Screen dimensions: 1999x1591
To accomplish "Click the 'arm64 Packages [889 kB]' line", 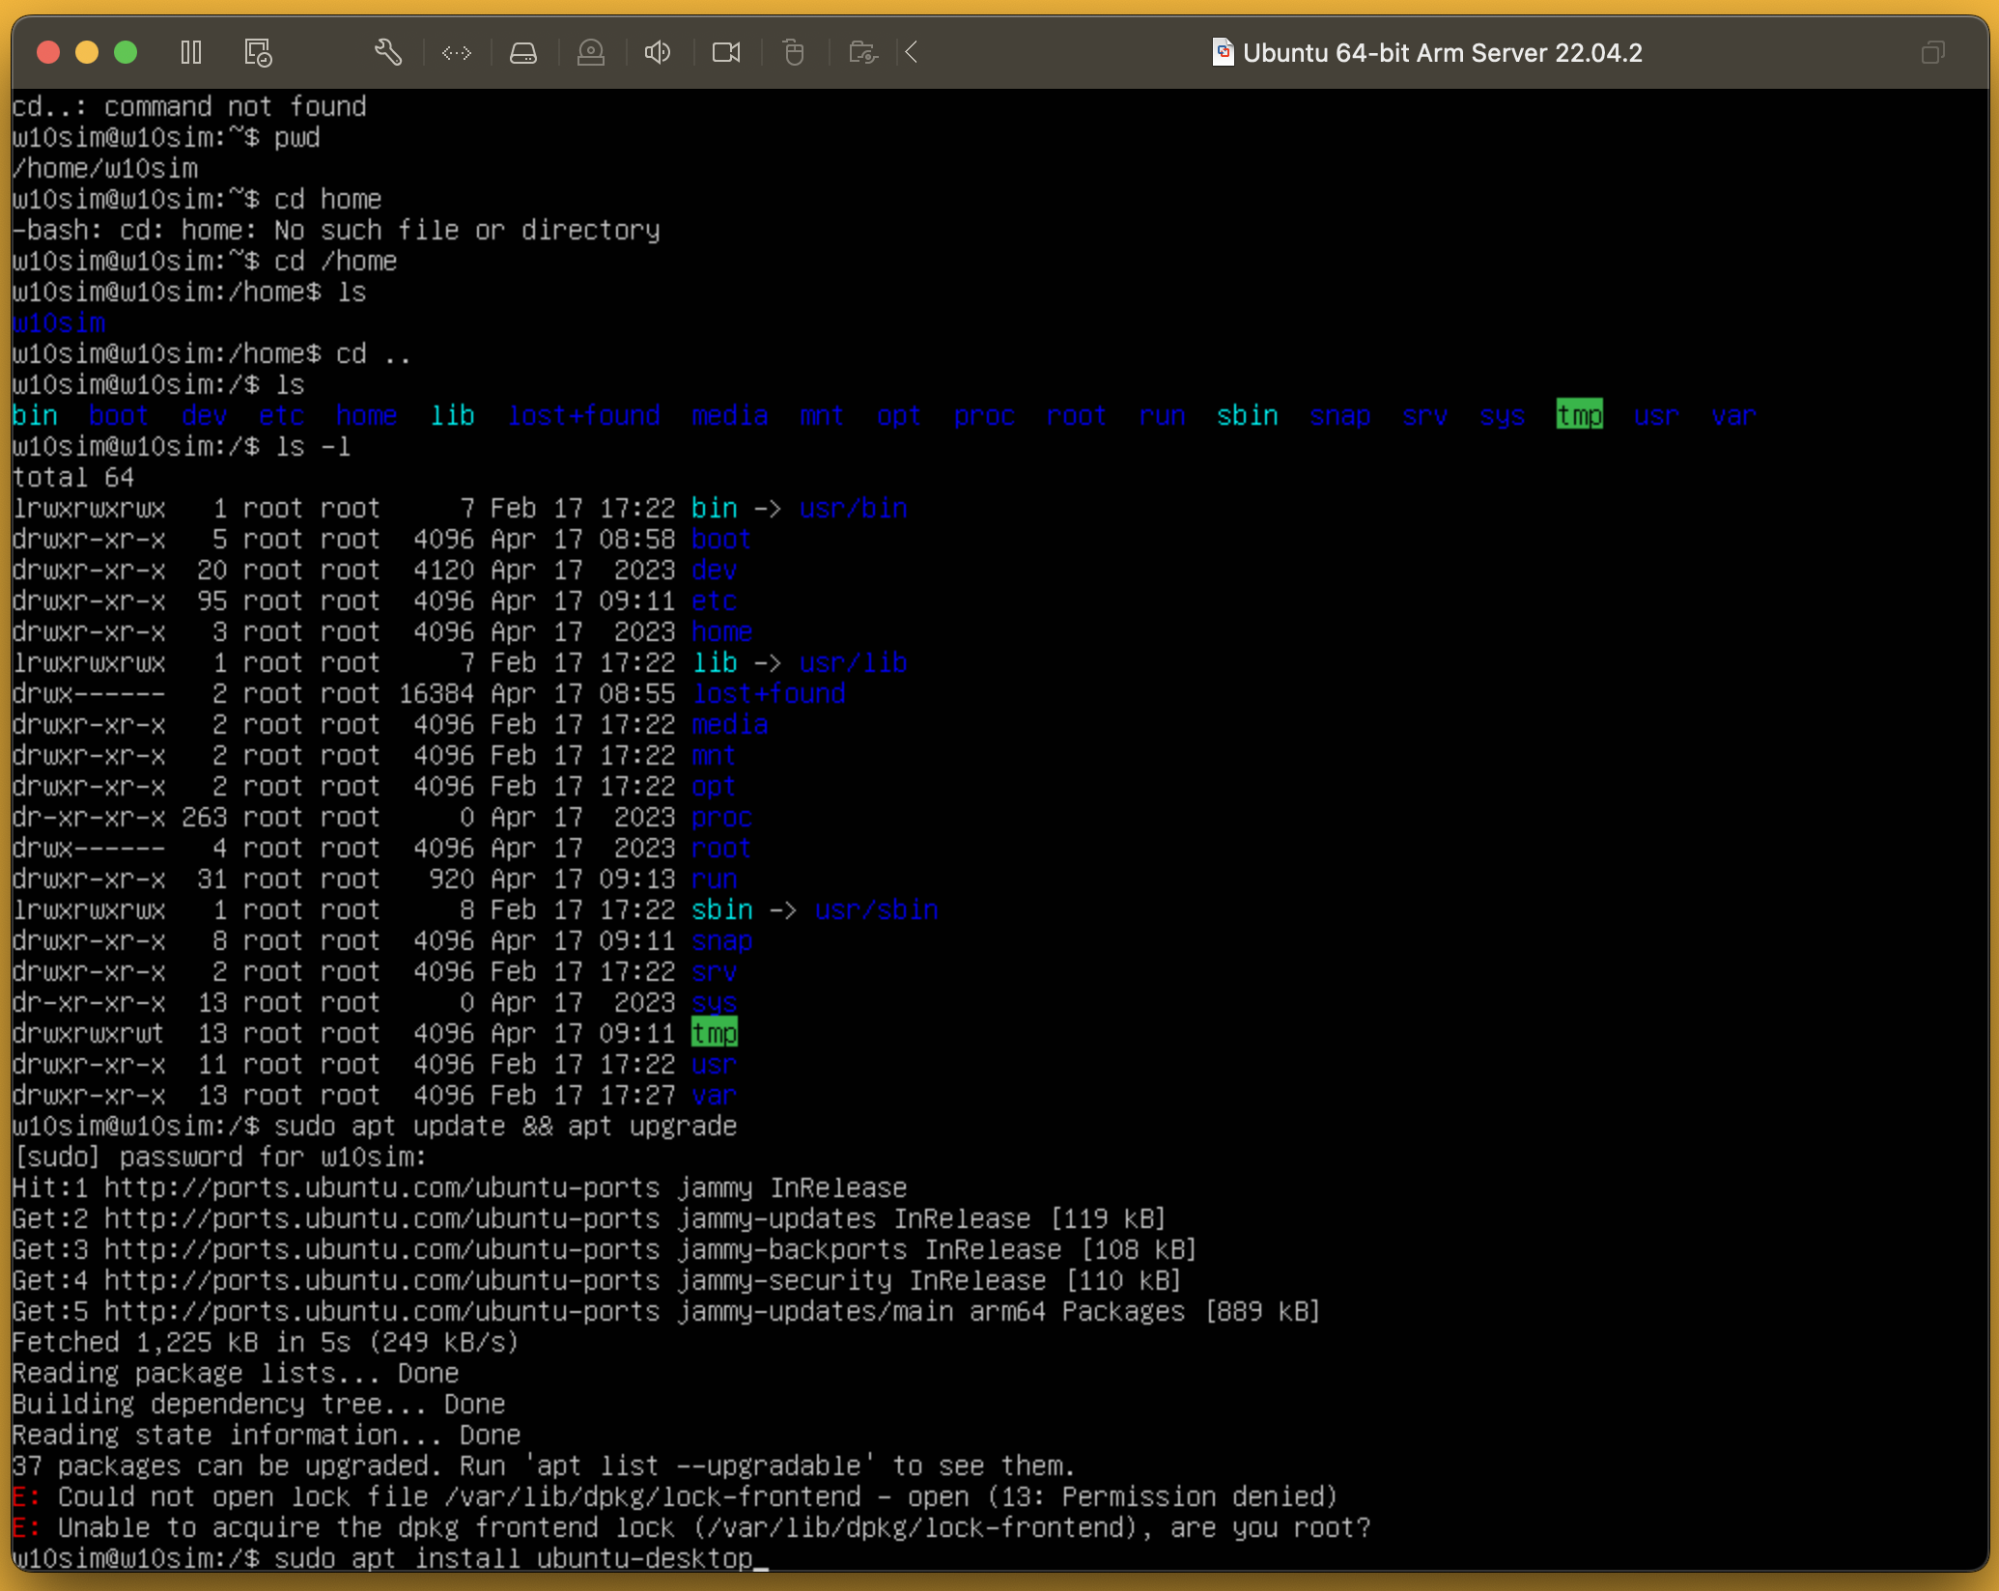I will pos(666,1311).
